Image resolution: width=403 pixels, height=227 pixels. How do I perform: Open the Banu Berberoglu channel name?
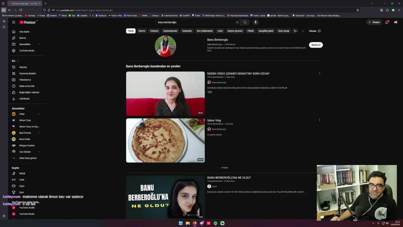click(218, 40)
